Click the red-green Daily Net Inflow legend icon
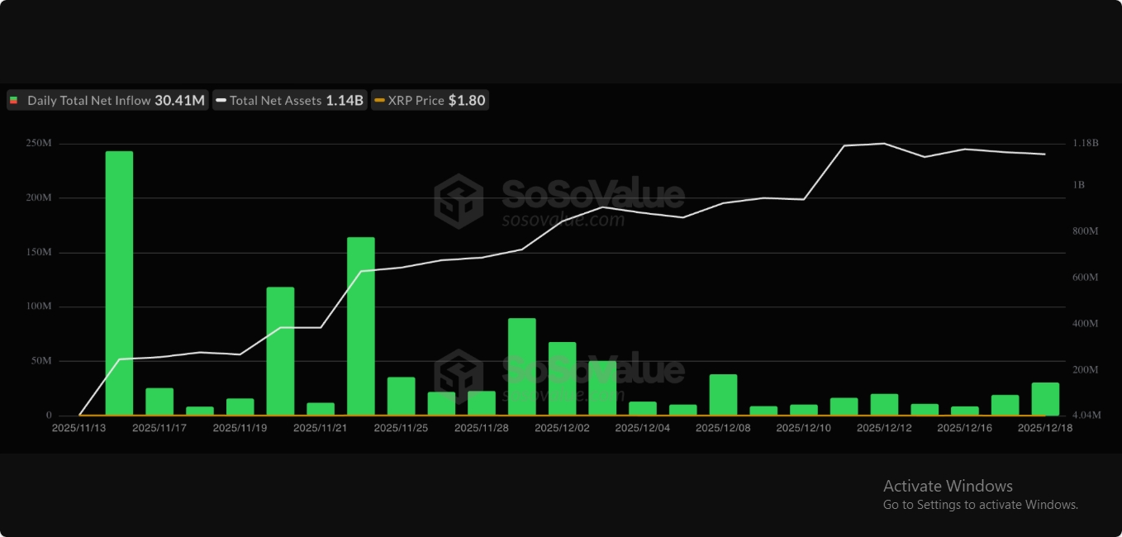1122x537 pixels. [14, 101]
